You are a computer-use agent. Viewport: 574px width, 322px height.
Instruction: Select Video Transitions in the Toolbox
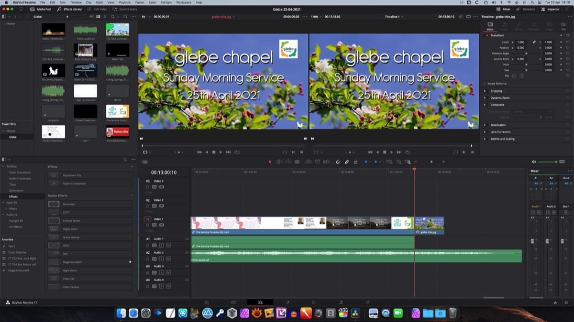point(20,172)
